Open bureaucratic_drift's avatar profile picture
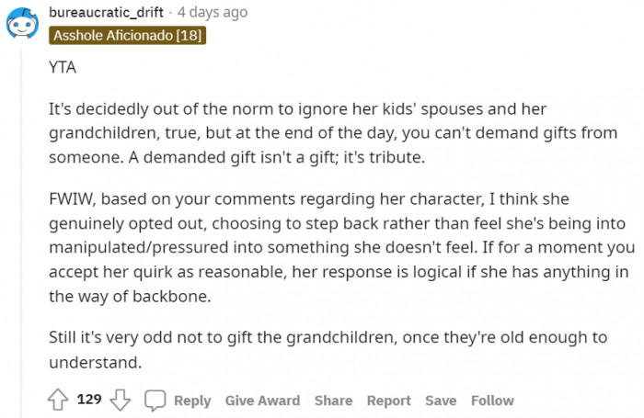 pyautogui.click(x=22, y=23)
